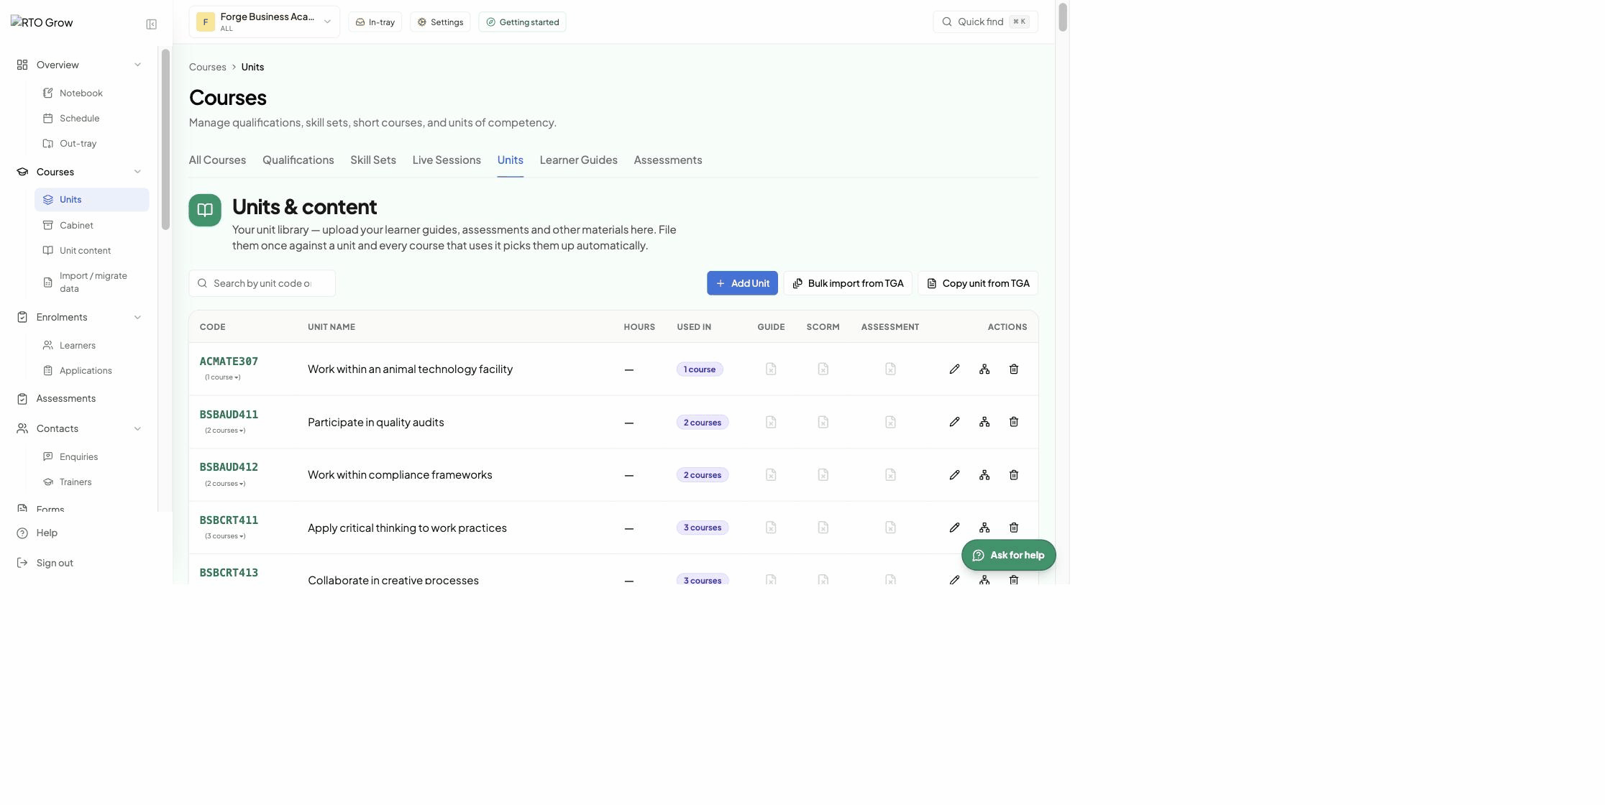
Task: Expand ACMATE307 '1 course' dropdown under code
Action: (x=222, y=377)
